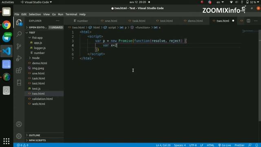The image size is (261, 147).
Task: Click the Ln 4, Col 20 cursor position
Action: click(163, 145)
